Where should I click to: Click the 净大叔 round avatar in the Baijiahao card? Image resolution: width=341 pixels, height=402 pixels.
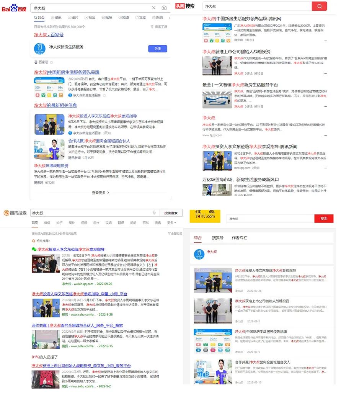(40, 49)
